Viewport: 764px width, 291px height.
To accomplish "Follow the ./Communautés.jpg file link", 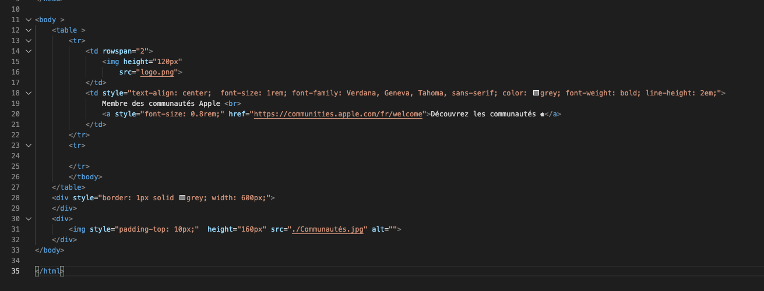I will pyautogui.click(x=328, y=229).
